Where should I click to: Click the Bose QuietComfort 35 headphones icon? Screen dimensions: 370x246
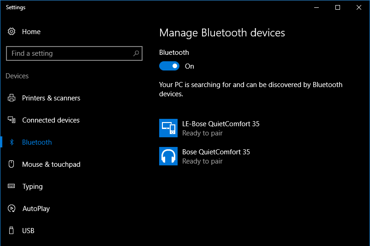click(168, 156)
